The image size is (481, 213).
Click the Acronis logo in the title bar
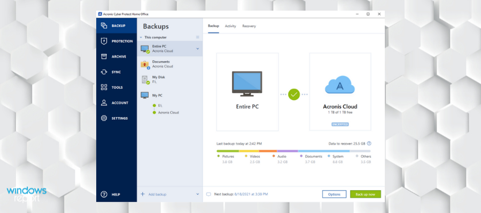pos(100,14)
